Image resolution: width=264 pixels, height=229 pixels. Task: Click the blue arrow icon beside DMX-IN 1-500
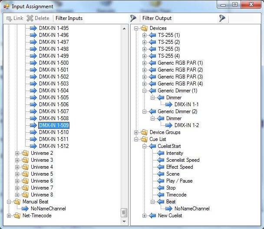(33, 63)
